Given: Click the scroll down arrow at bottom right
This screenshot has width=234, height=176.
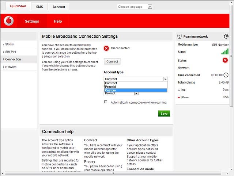Looking at the screenshot, I should [231, 169].
